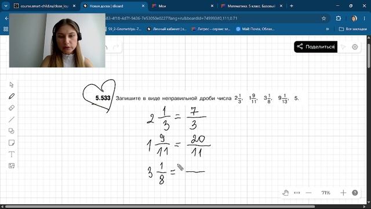The height and width of the screenshot is (209, 371).
Task: Open the Все закладки folder
Action: coord(353,29)
